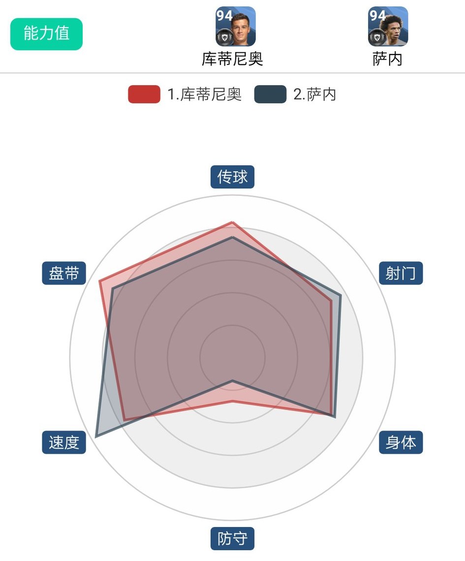This screenshot has height=561, width=465.
Task: Toggle the red 库蒂尼奥 legend swatch
Action: 144,94
